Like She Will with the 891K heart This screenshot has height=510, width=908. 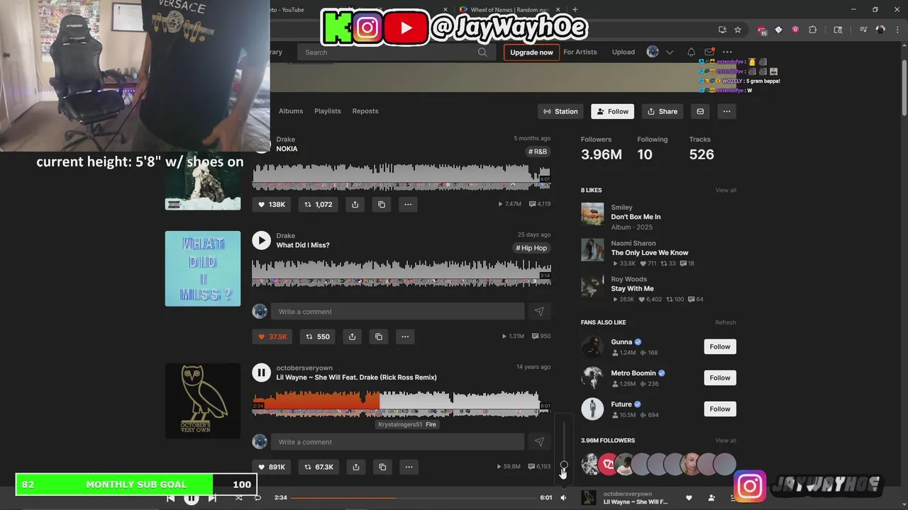pyautogui.click(x=272, y=467)
